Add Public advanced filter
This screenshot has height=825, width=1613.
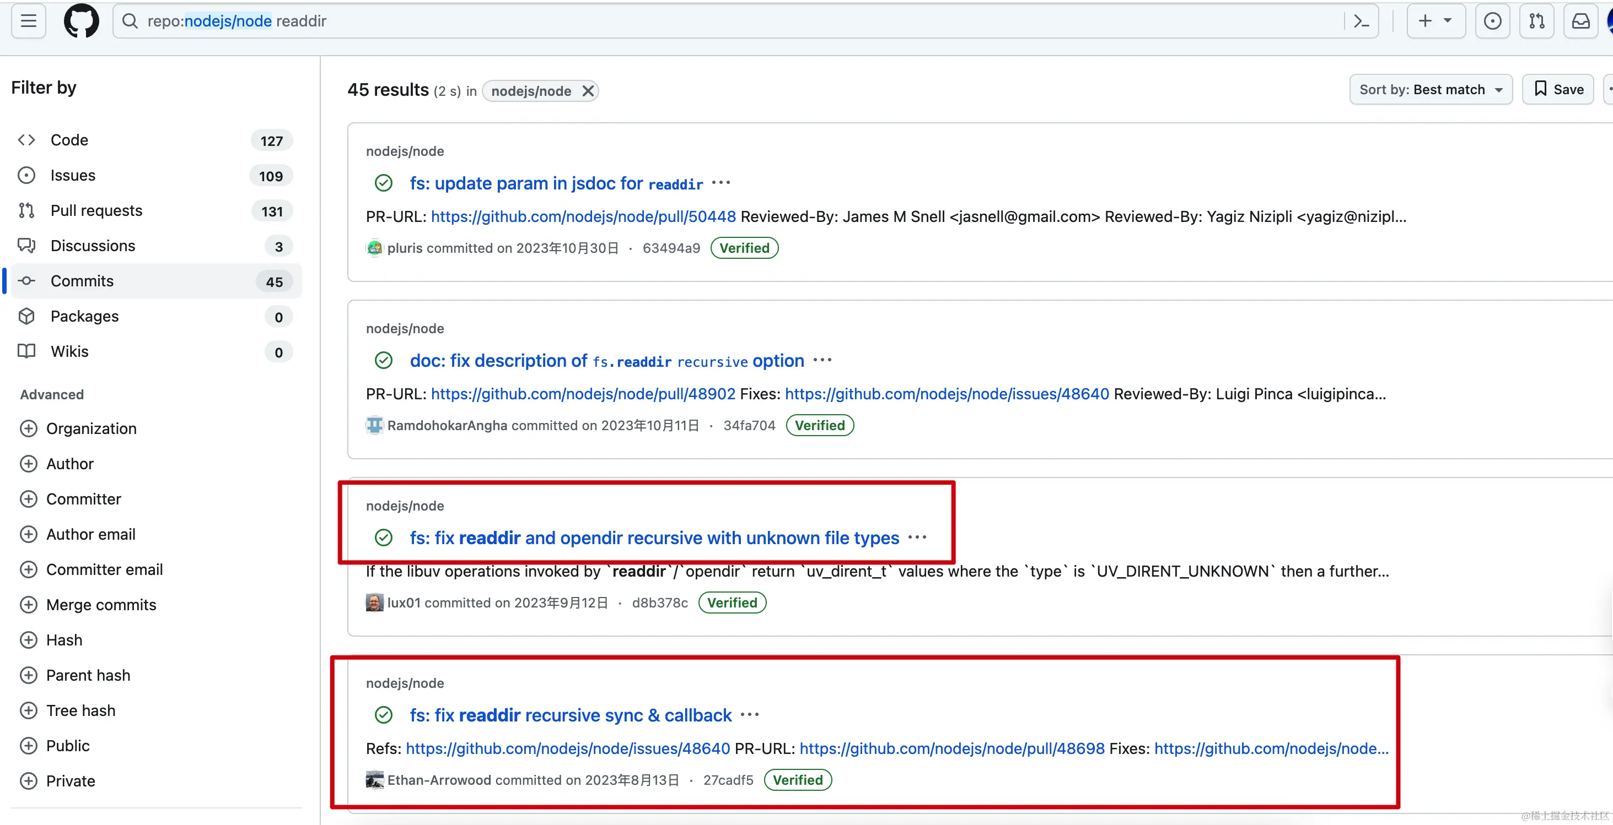tap(55, 746)
